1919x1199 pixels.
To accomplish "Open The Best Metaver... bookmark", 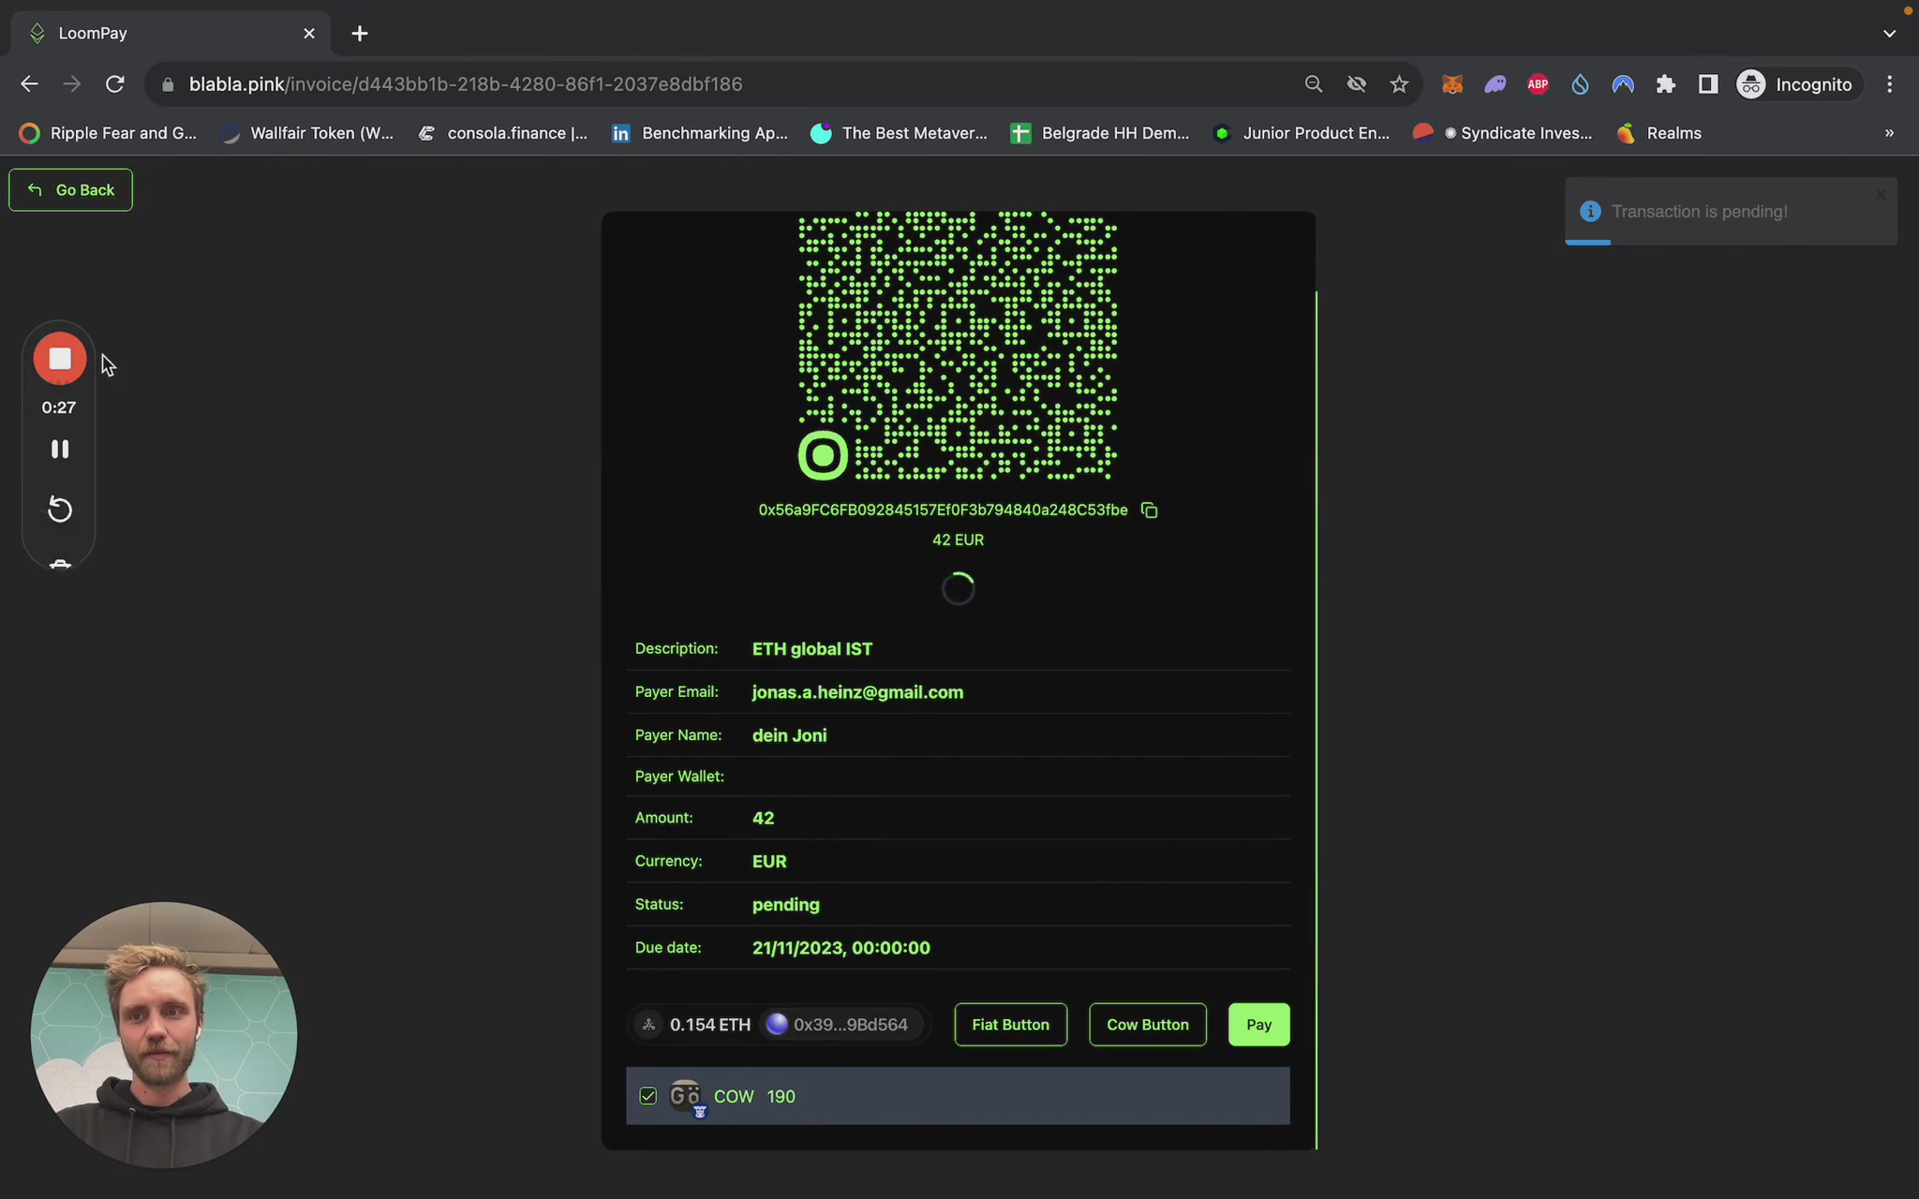I will click(x=899, y=133).
